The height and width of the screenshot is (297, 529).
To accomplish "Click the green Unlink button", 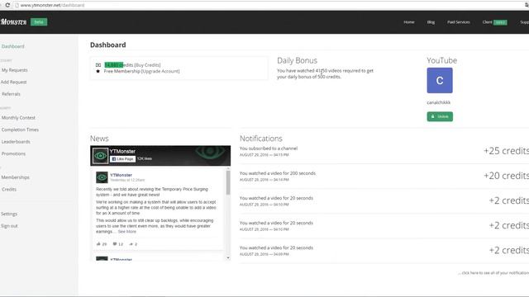I will coord(440,116).
